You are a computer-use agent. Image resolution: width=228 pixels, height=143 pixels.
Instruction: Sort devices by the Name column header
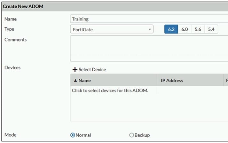(x=85, y=81)
